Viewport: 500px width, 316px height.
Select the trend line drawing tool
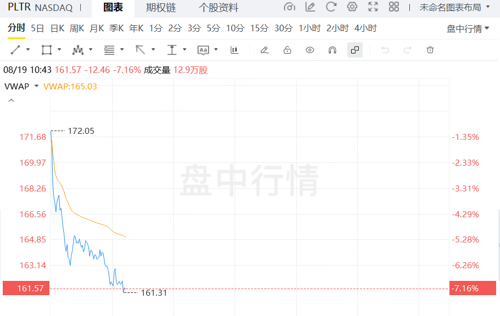[15, 50]
